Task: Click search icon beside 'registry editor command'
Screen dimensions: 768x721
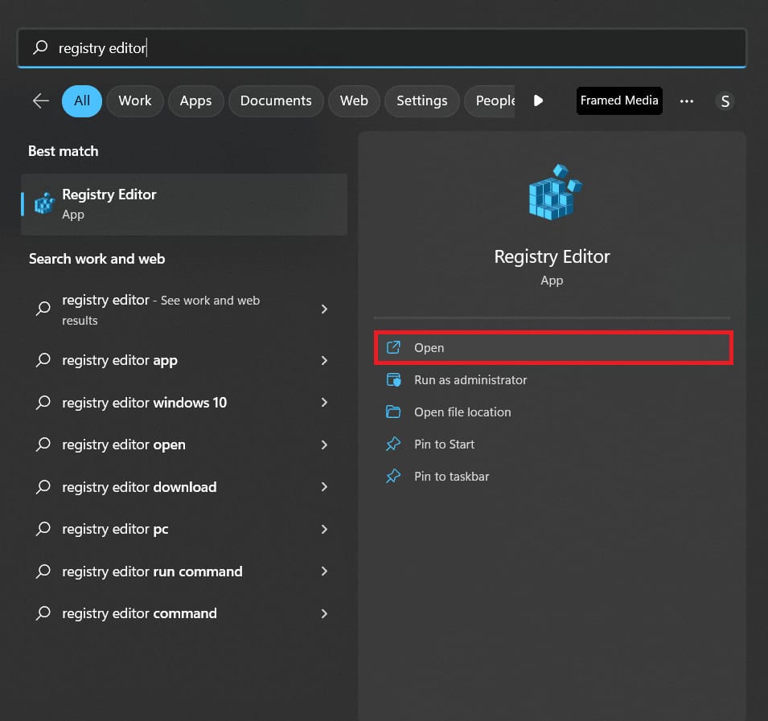Action: coord(43,613)
